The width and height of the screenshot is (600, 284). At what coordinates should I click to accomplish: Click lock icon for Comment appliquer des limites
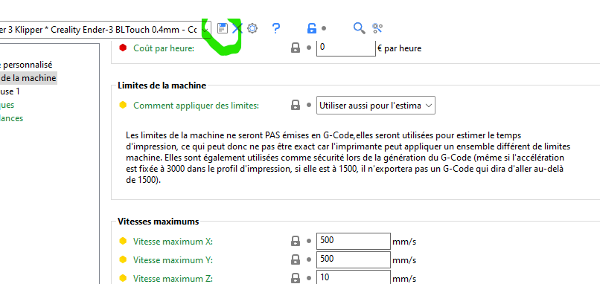point(295,105)
